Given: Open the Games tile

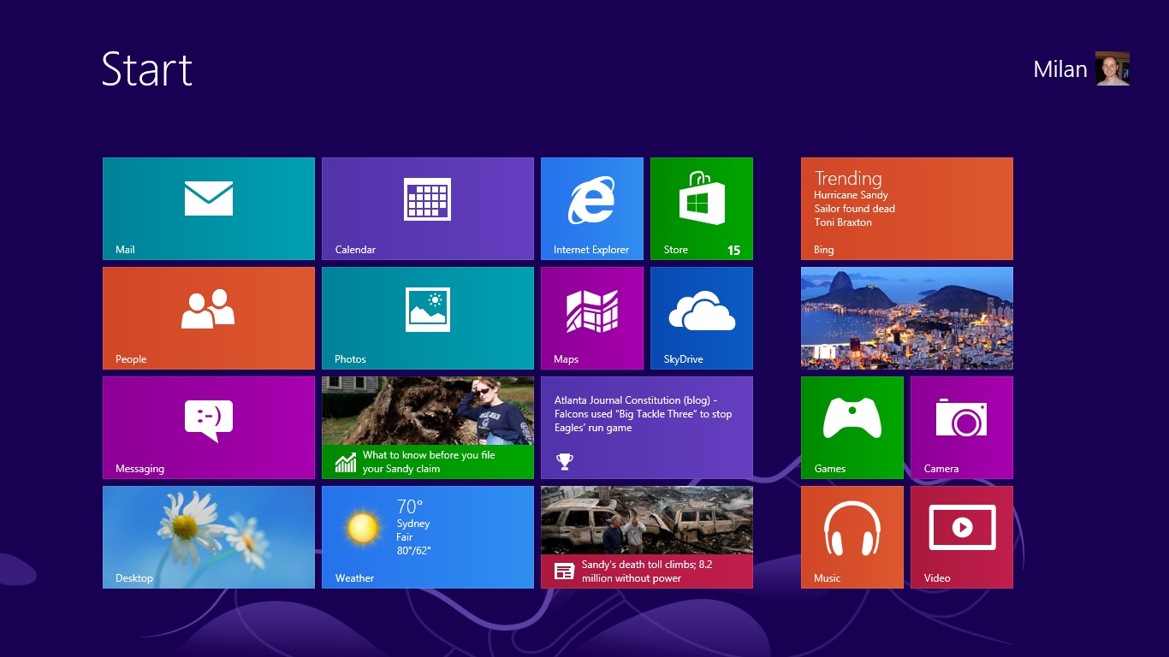Looking at the screenshot, I should click(x=852, y=428).
